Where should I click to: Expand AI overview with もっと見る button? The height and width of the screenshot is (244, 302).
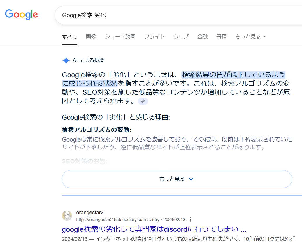click(x=177, y=179)
